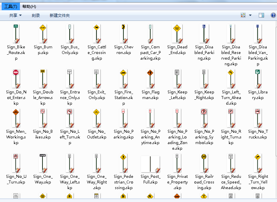
Task: Select the Sign_Right_Turn_Yellow.skp file icon
Action: [x=258, y=163]
